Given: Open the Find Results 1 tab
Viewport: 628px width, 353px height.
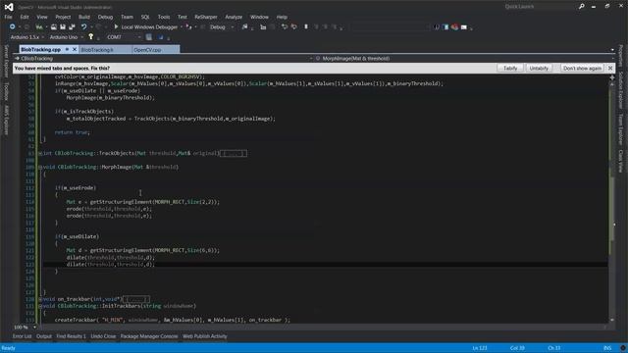Looking at the screenshot, I should pos(71,336).
